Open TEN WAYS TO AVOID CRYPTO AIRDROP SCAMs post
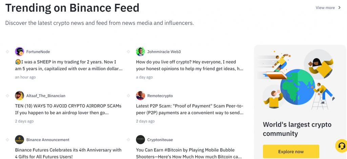 point(68,109)
